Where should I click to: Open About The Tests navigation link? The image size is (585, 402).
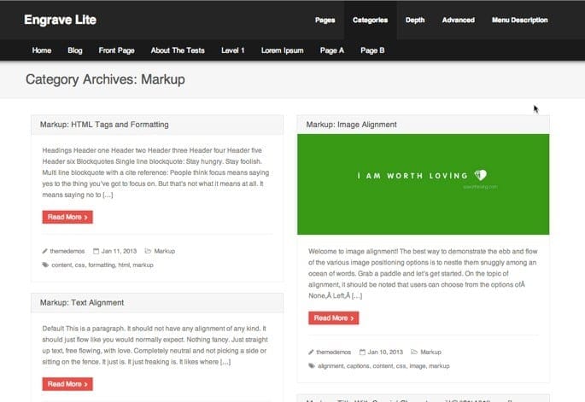(x=178, y=50)
